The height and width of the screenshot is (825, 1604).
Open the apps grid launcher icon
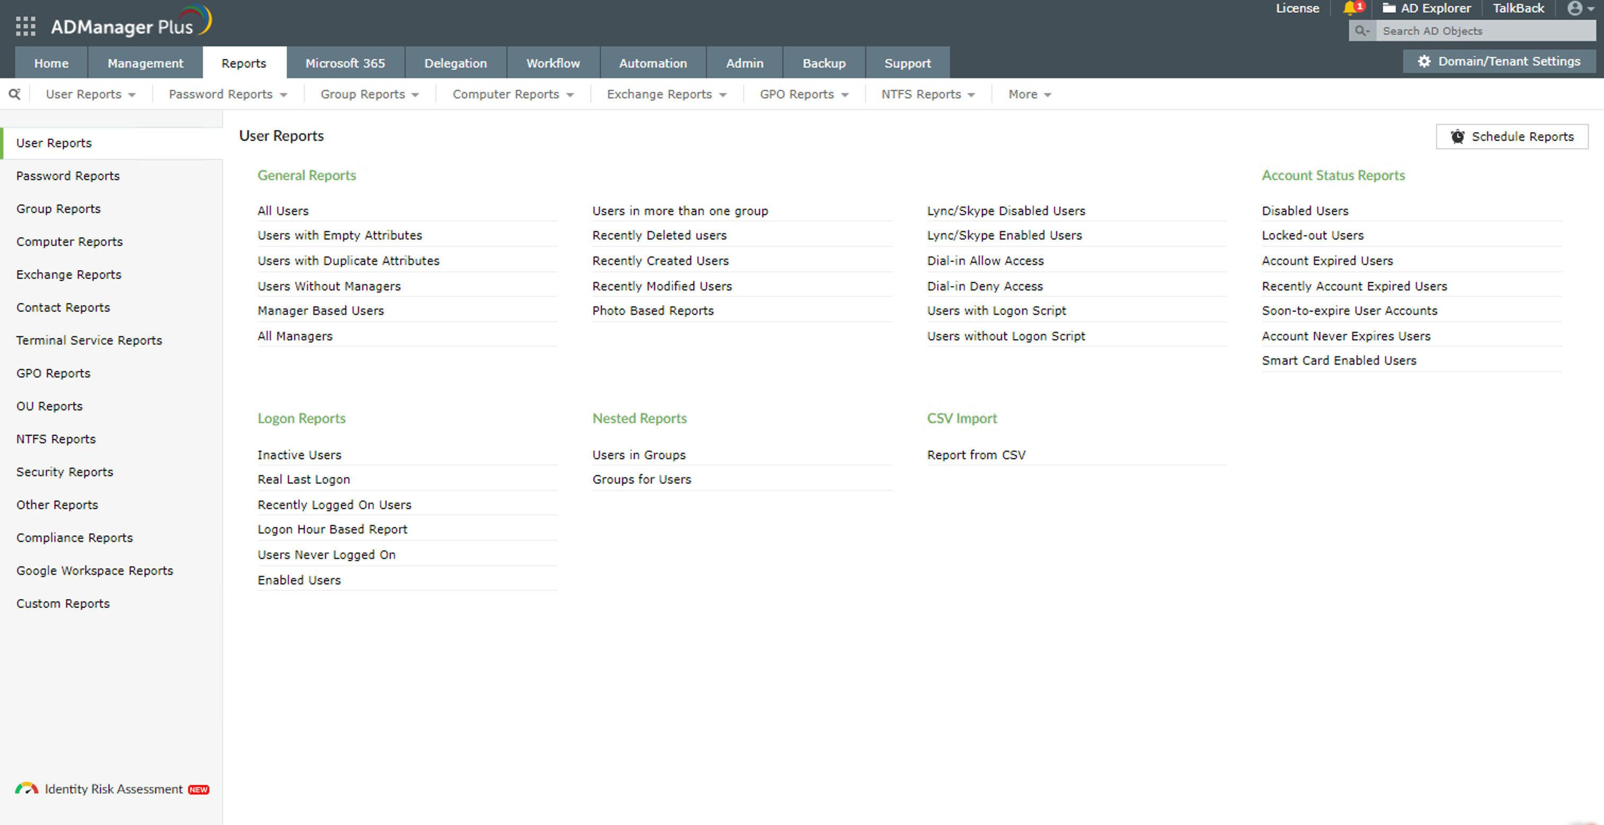click(x=25, y=26)
